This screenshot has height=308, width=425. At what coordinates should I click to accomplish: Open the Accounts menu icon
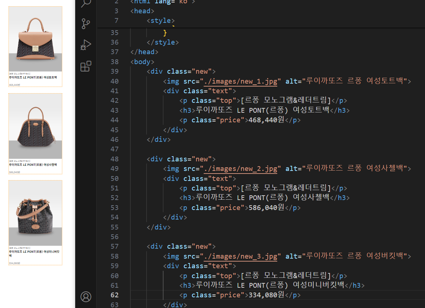[x=86, y=297]
